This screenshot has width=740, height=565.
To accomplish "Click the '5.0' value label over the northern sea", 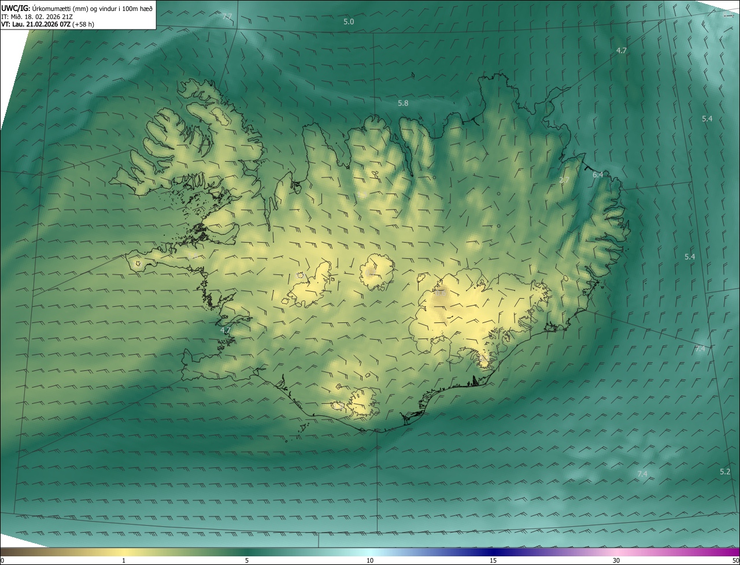I will [349, 21].
